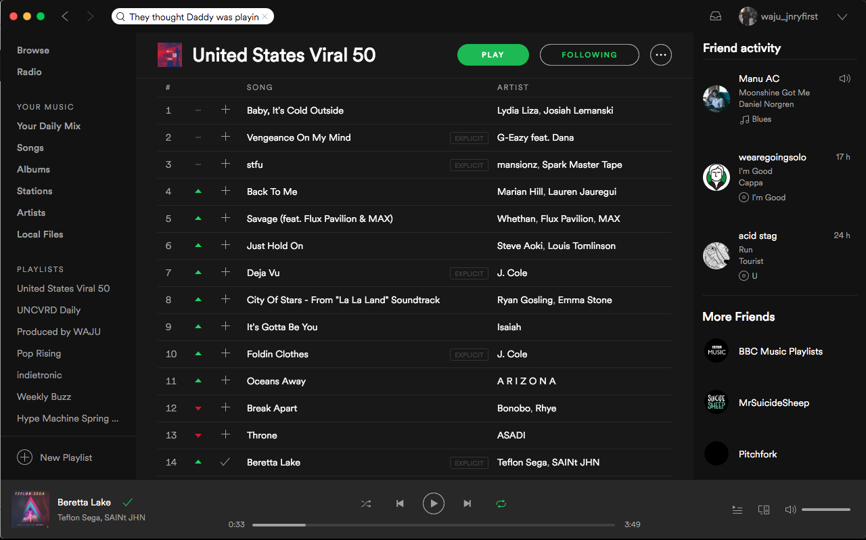Screen dimensions: 866x540
Task: Remove Beretta Lake row checkmark
Action: tap(225, 462)
